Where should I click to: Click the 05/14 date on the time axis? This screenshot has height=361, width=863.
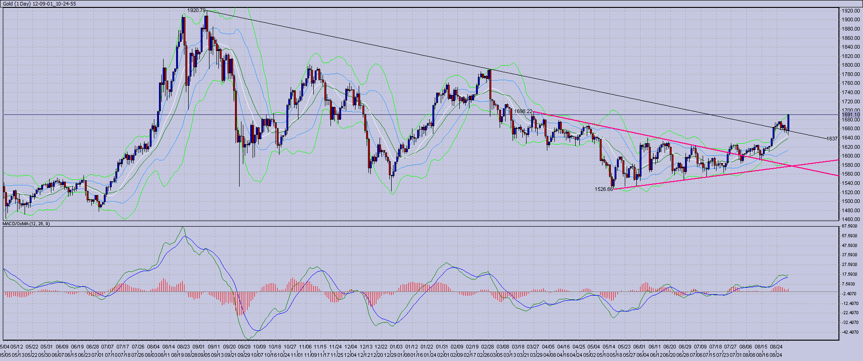pyautogui.click(x=609, y=347)
